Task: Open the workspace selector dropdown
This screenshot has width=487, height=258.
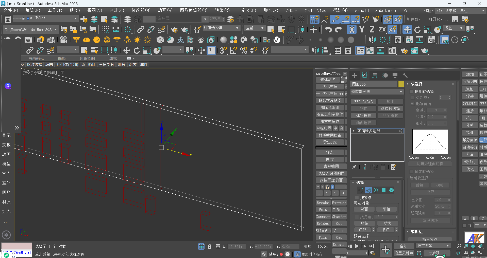Action: pyautogui.click(x=460, y=11)
